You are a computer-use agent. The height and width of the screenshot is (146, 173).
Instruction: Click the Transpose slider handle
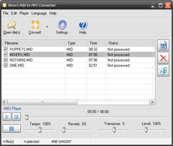(x=114, y=130)
